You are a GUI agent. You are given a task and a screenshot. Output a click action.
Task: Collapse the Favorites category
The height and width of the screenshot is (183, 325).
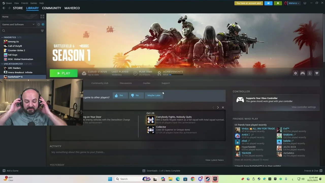pyautogui.click(x=2, y=37)
